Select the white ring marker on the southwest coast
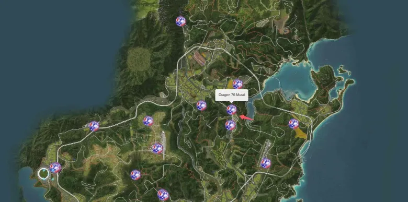 (43, 174)
